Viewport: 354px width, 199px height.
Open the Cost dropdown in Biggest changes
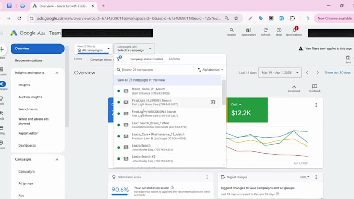click(305, 177)
